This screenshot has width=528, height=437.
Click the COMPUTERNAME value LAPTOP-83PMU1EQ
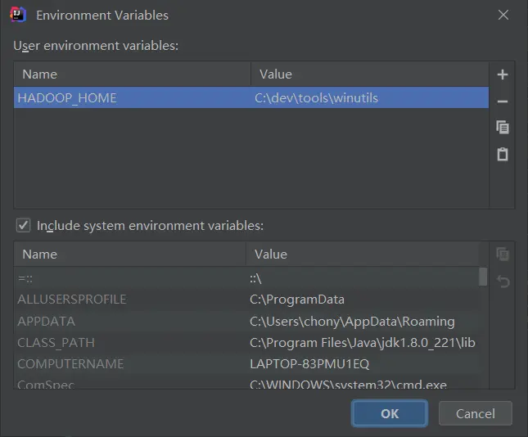(309, 364)
